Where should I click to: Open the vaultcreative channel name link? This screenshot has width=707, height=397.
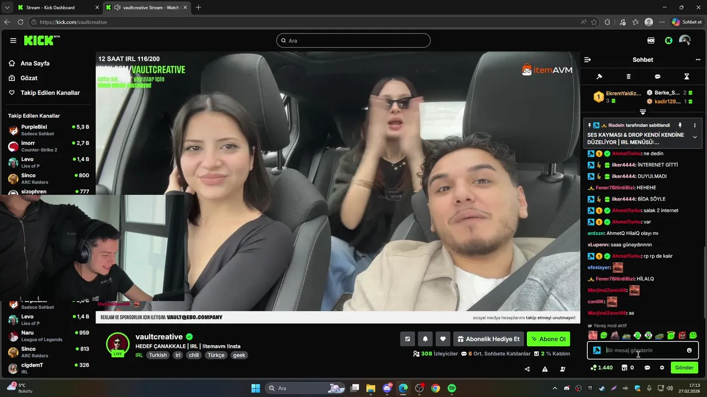[159, 337]
